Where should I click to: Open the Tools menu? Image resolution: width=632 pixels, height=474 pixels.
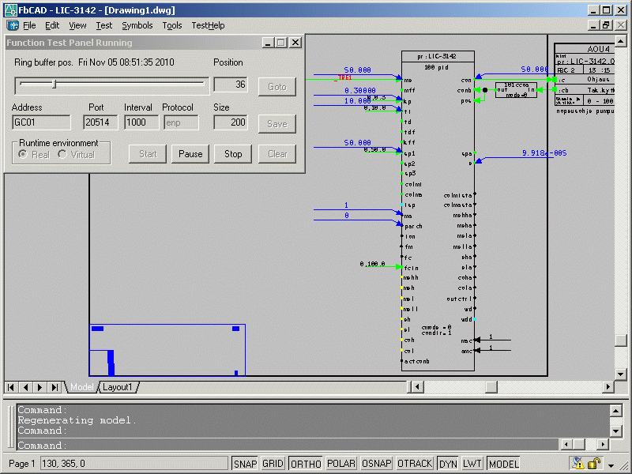(x=172, y=25)
